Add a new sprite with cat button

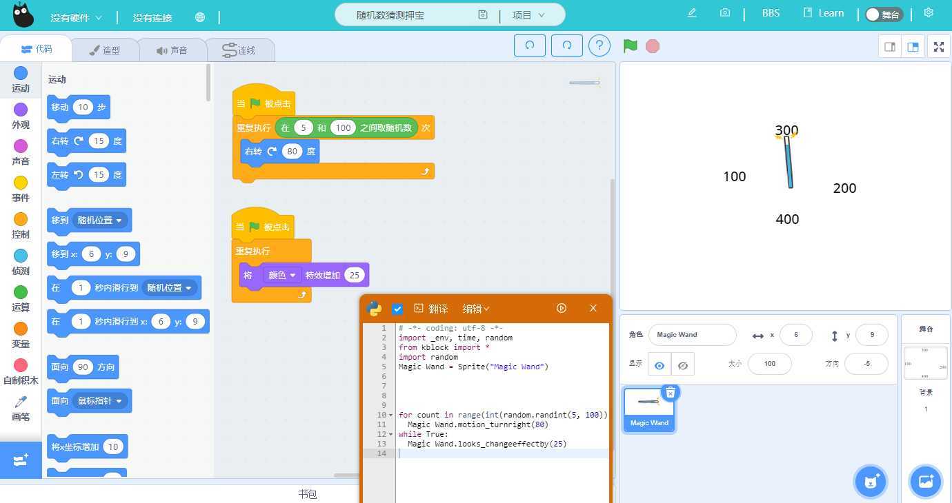click(870, 481)
